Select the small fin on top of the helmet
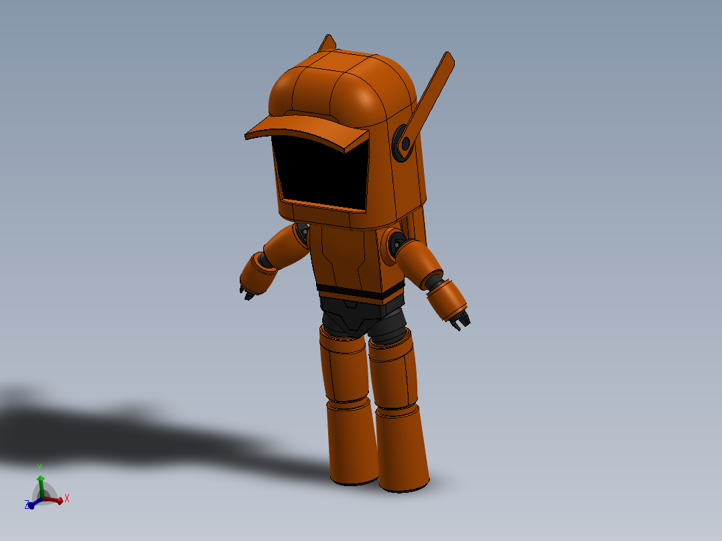This screenshot has height=541, width=722. pyautogui.click(x=328, y=43)
